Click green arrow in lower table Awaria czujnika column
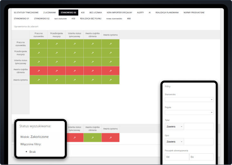 pos(92,137)
